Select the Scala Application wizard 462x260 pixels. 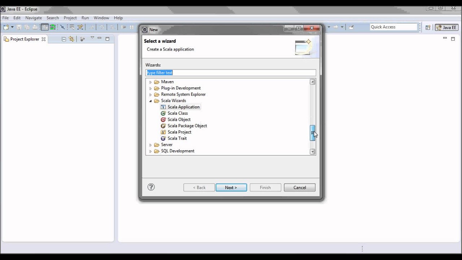[183, 107]
